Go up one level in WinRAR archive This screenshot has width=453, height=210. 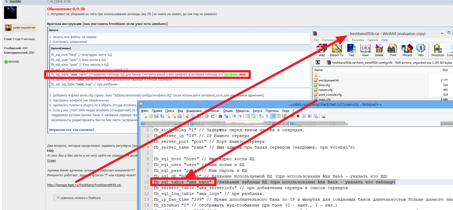click(x=318, y=62)
